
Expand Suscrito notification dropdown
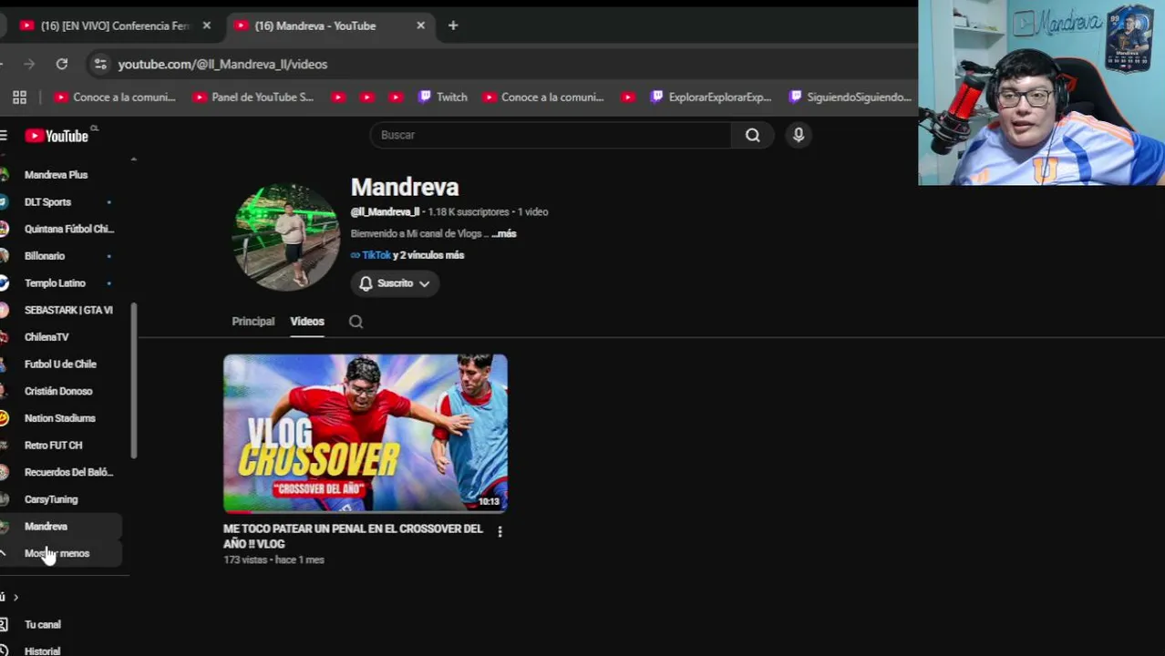tap(424, 283)
